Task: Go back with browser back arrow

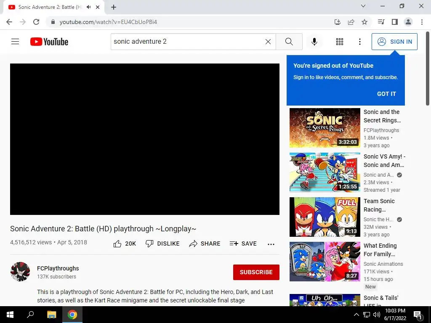Action: 9,22
